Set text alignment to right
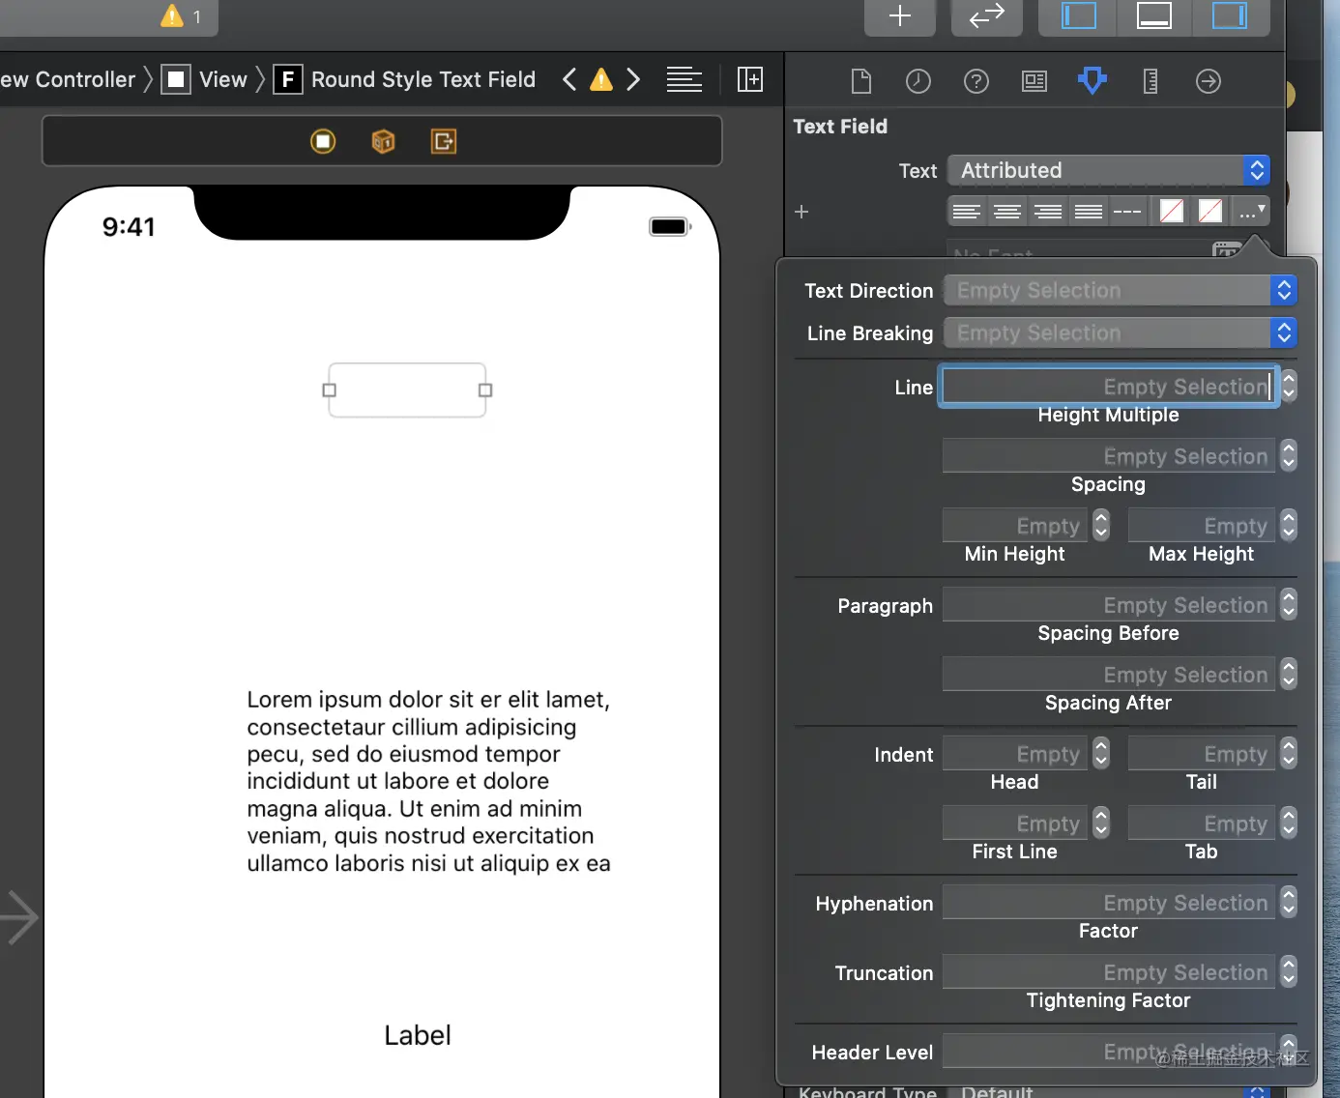This screenshot has height=1098, width=1340. pos(1048,211)
